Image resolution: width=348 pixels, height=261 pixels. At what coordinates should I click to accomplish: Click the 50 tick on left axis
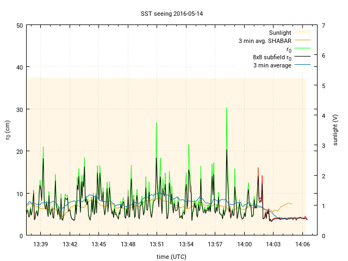(x=19, y=26)
